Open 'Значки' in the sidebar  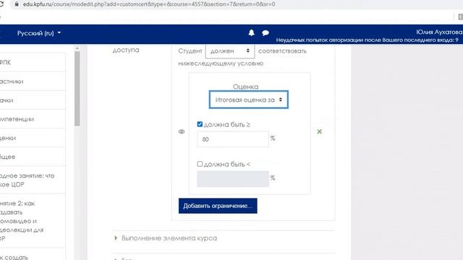pyautogui.click(x=33, y=100)
